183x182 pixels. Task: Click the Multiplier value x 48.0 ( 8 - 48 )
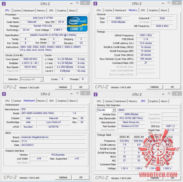point(30,63)
